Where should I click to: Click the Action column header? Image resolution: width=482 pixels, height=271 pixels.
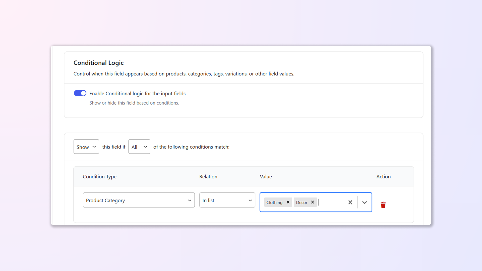point(383,177)
